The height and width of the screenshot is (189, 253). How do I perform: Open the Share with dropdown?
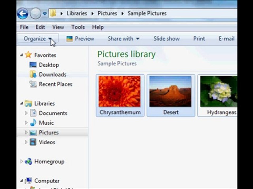point(123,39)
